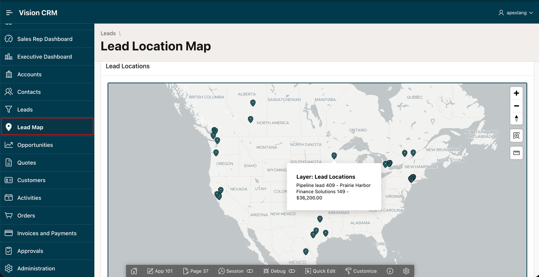Go to Accounts in sidebar
This screenshot has width=539, height=277.
47,75
